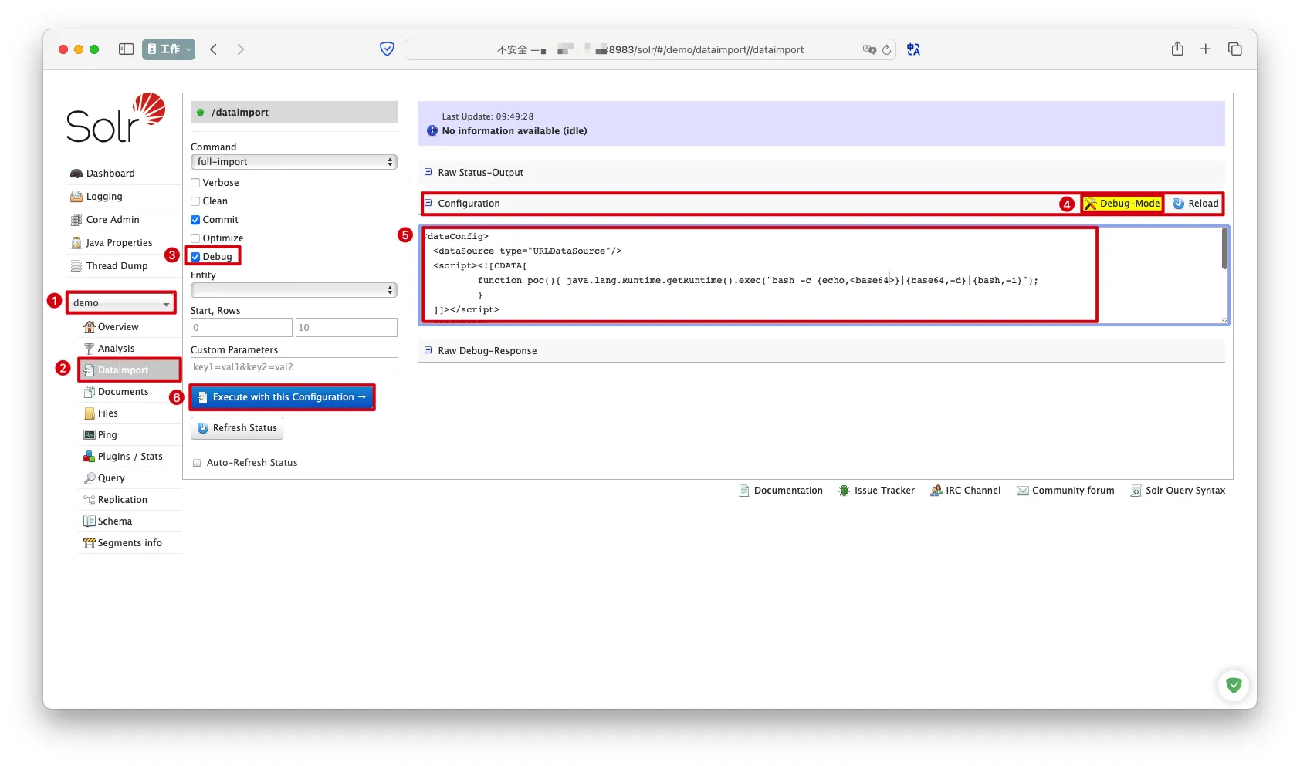1300x766 pixels.
Task: Open Ping item
Action: [107, 435]
